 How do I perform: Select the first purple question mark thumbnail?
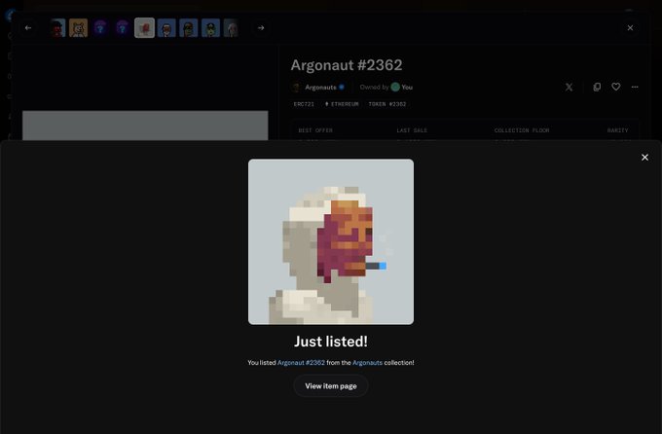tap(100, 28)
